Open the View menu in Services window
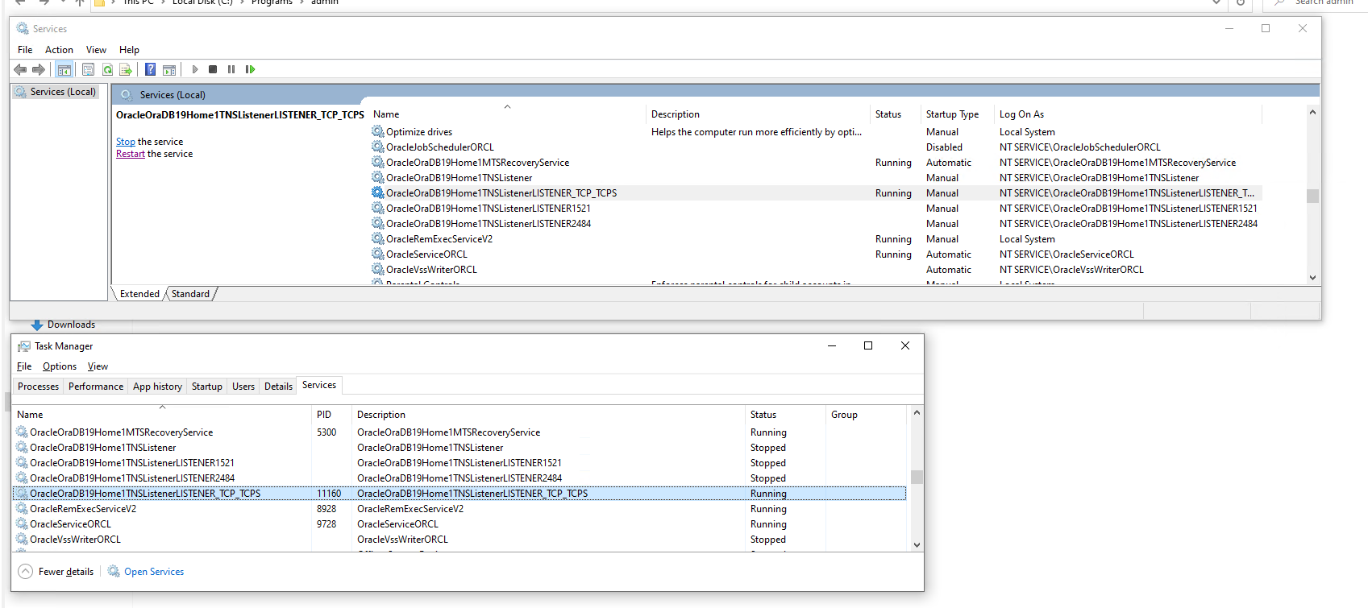This screenshot has height=608, width=1368. 96,50
